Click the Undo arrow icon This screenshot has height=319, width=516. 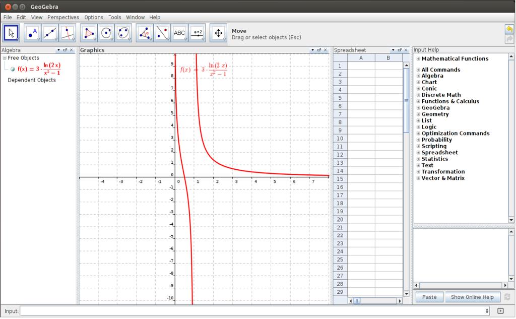pos(509,29)
